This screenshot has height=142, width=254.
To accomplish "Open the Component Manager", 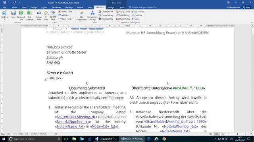I will 92,15.
